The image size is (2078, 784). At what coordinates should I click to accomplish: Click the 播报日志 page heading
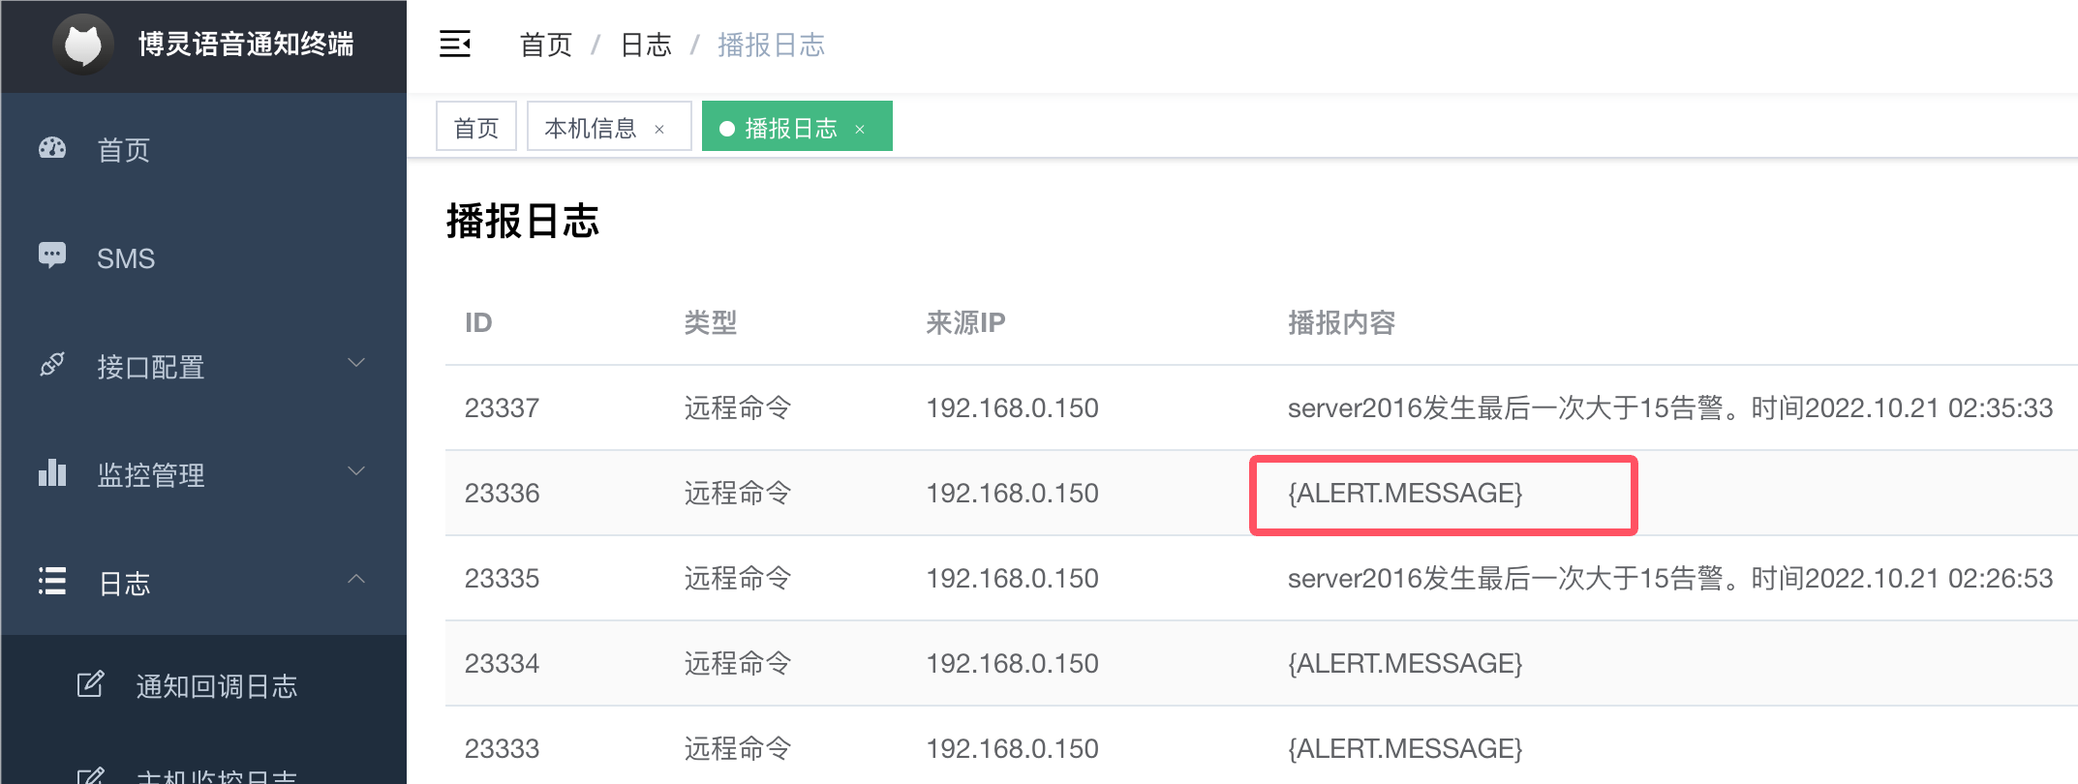point(523,221)
